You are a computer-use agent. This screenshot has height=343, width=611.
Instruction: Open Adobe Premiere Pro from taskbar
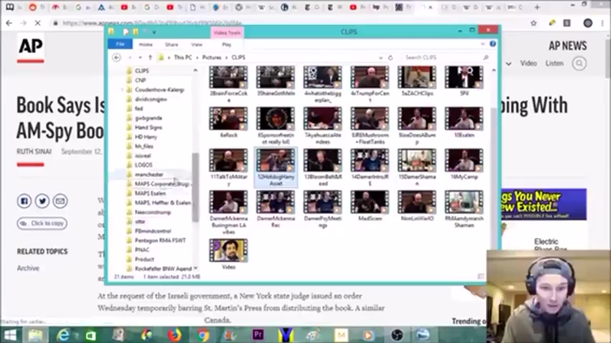tap(258, 335)
